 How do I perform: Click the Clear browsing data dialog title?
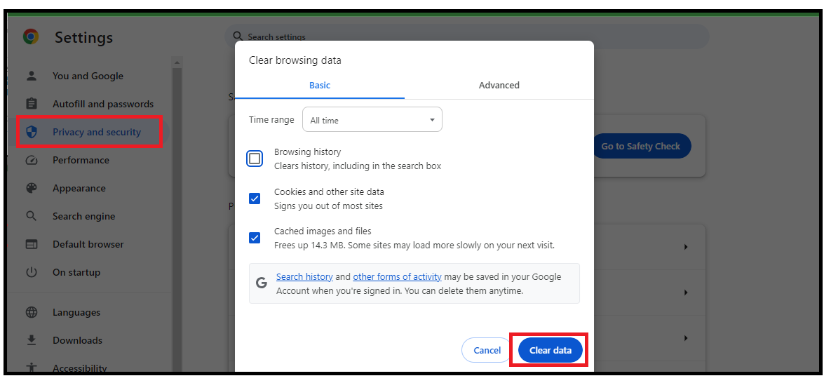tap(295, 60)
